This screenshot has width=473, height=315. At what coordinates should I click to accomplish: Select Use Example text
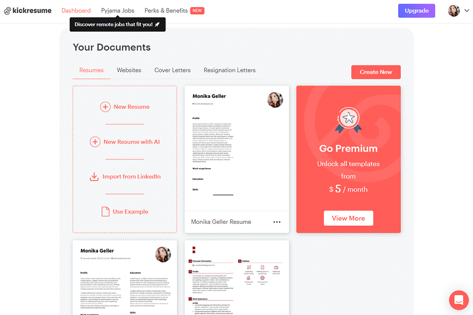pos(130,212)
